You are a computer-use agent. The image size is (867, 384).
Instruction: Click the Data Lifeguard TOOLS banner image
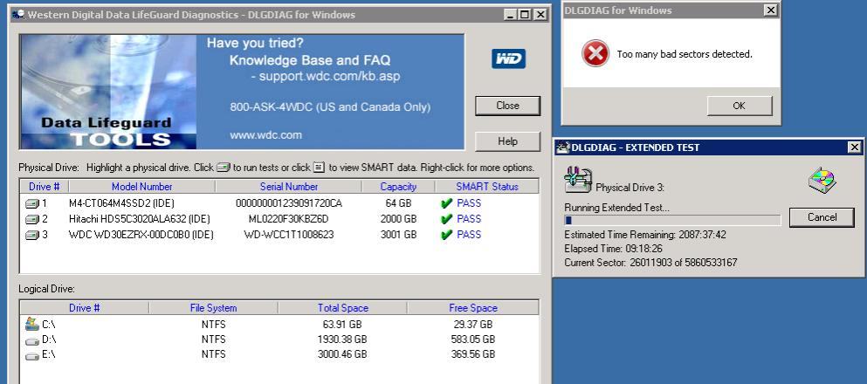[x=108, y=92]
